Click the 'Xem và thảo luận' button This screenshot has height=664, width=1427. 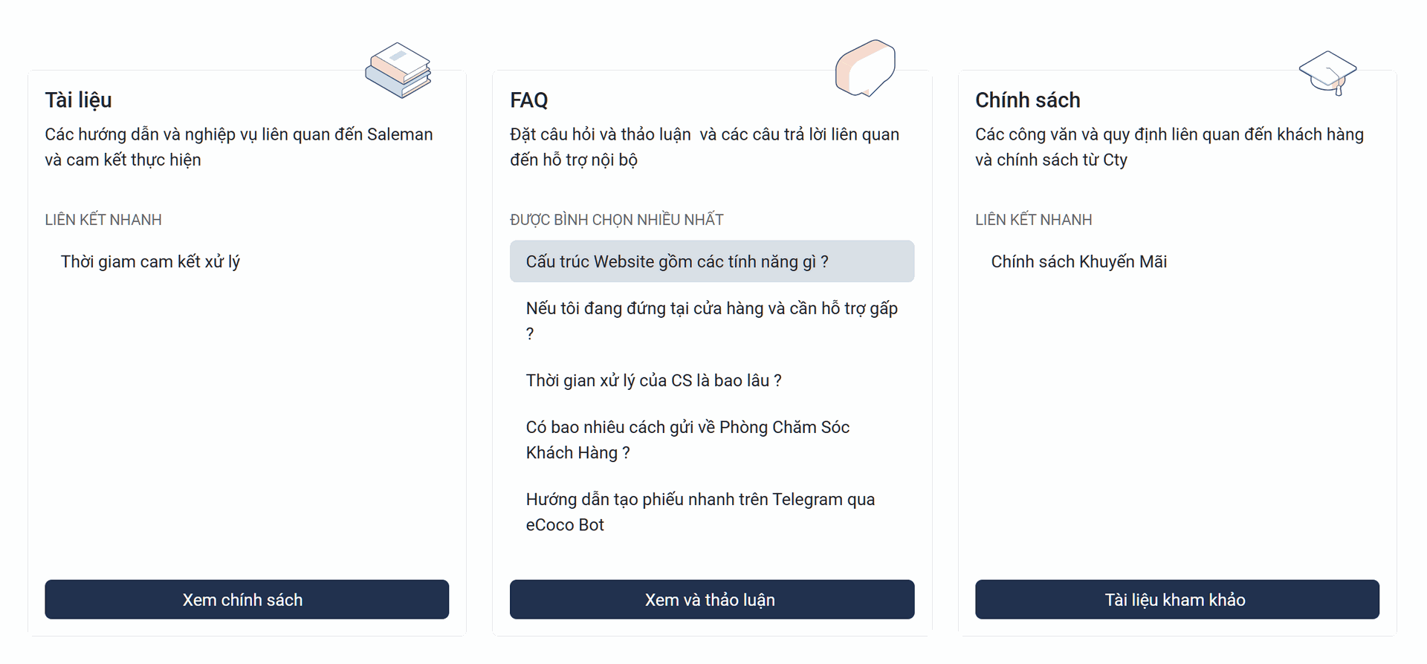click(x=712, y=599)
